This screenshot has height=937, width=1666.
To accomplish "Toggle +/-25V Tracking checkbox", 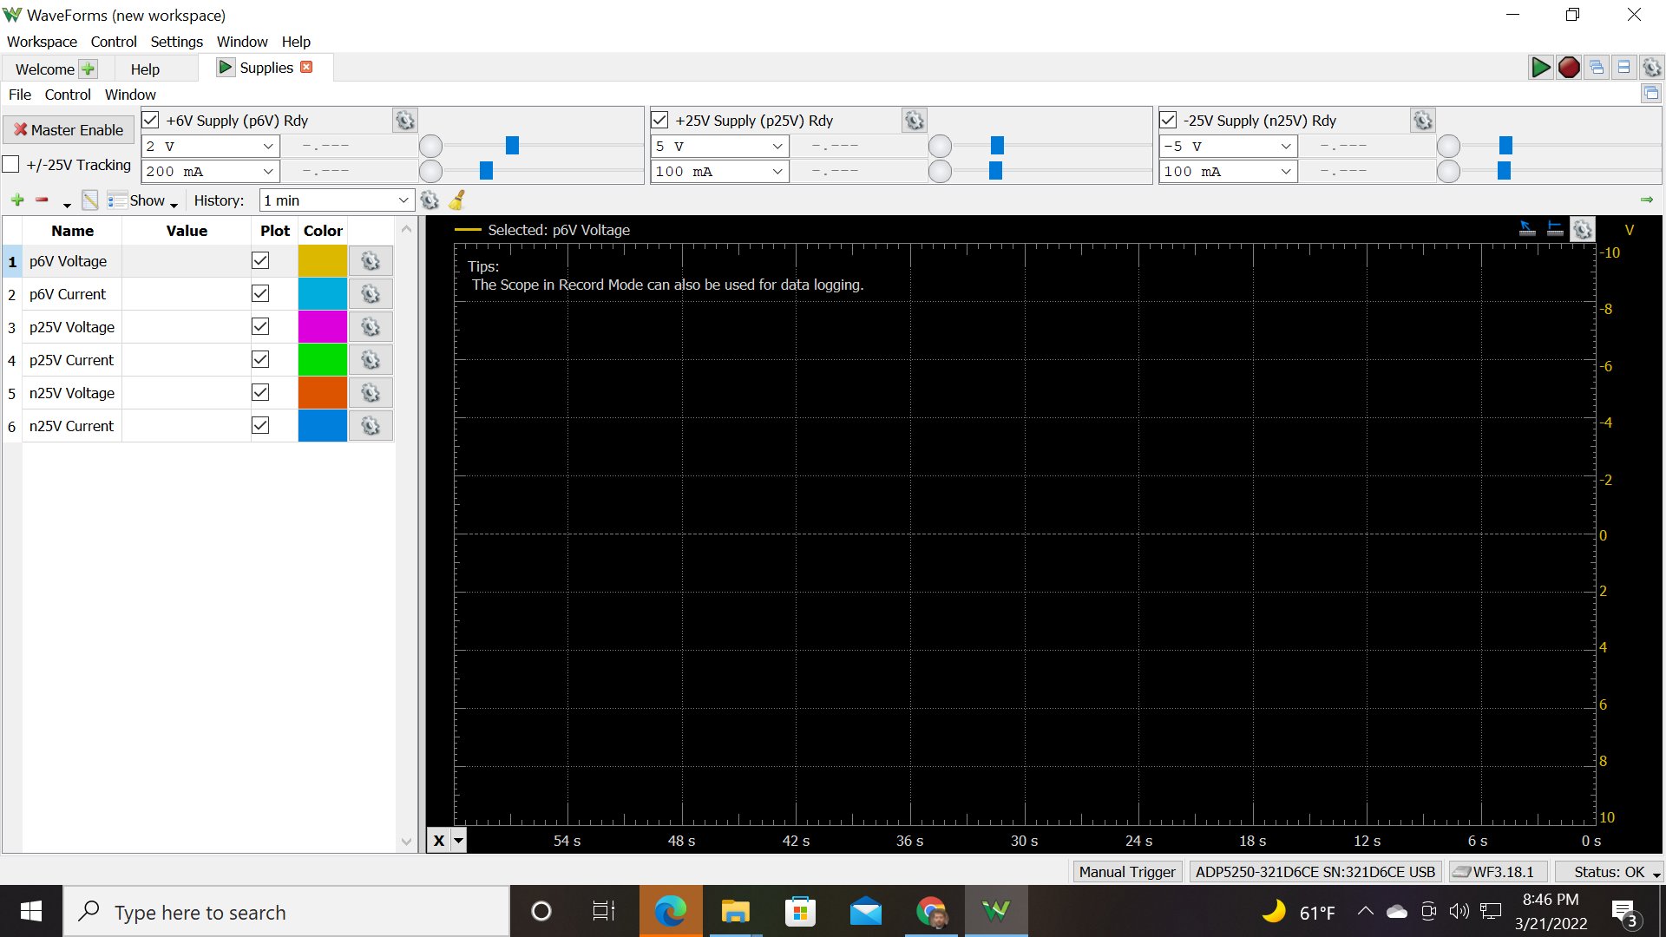I will click(11, 164).
